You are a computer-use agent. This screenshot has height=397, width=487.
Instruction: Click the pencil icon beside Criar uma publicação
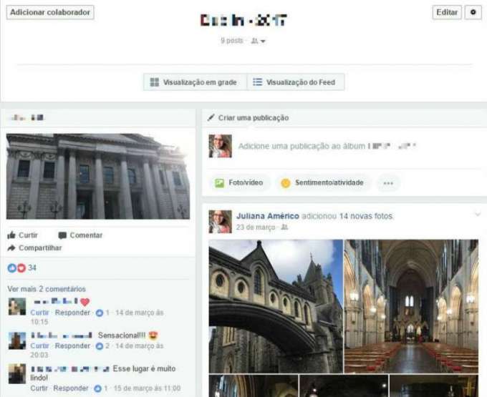pyautogui.click(x=211, y=117)
